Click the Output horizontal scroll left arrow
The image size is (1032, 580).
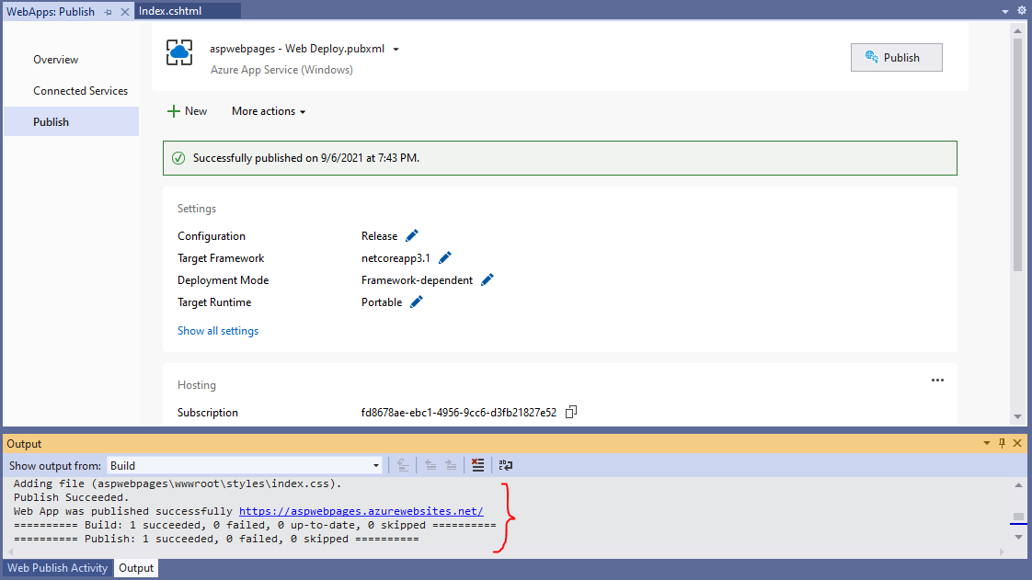pyautogui.click(x=11, y=552)
